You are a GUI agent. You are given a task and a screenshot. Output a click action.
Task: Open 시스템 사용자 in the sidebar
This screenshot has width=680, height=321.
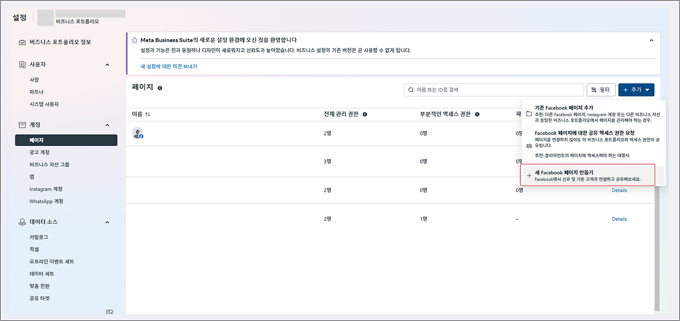click(x=44, y=105)
